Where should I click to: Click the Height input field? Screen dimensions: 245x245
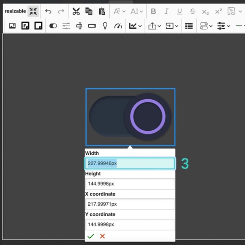tap(130, 183)
